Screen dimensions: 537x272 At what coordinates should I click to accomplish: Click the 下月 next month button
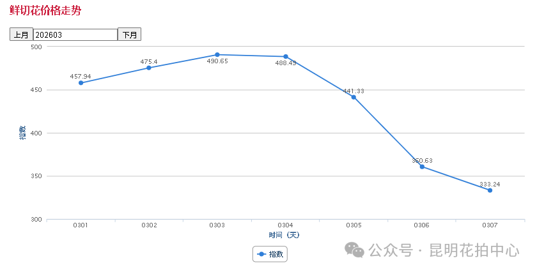coord(130,34)
